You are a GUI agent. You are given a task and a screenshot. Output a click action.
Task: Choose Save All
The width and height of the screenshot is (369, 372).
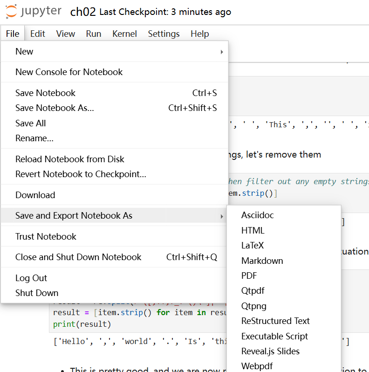pos(115,123)
